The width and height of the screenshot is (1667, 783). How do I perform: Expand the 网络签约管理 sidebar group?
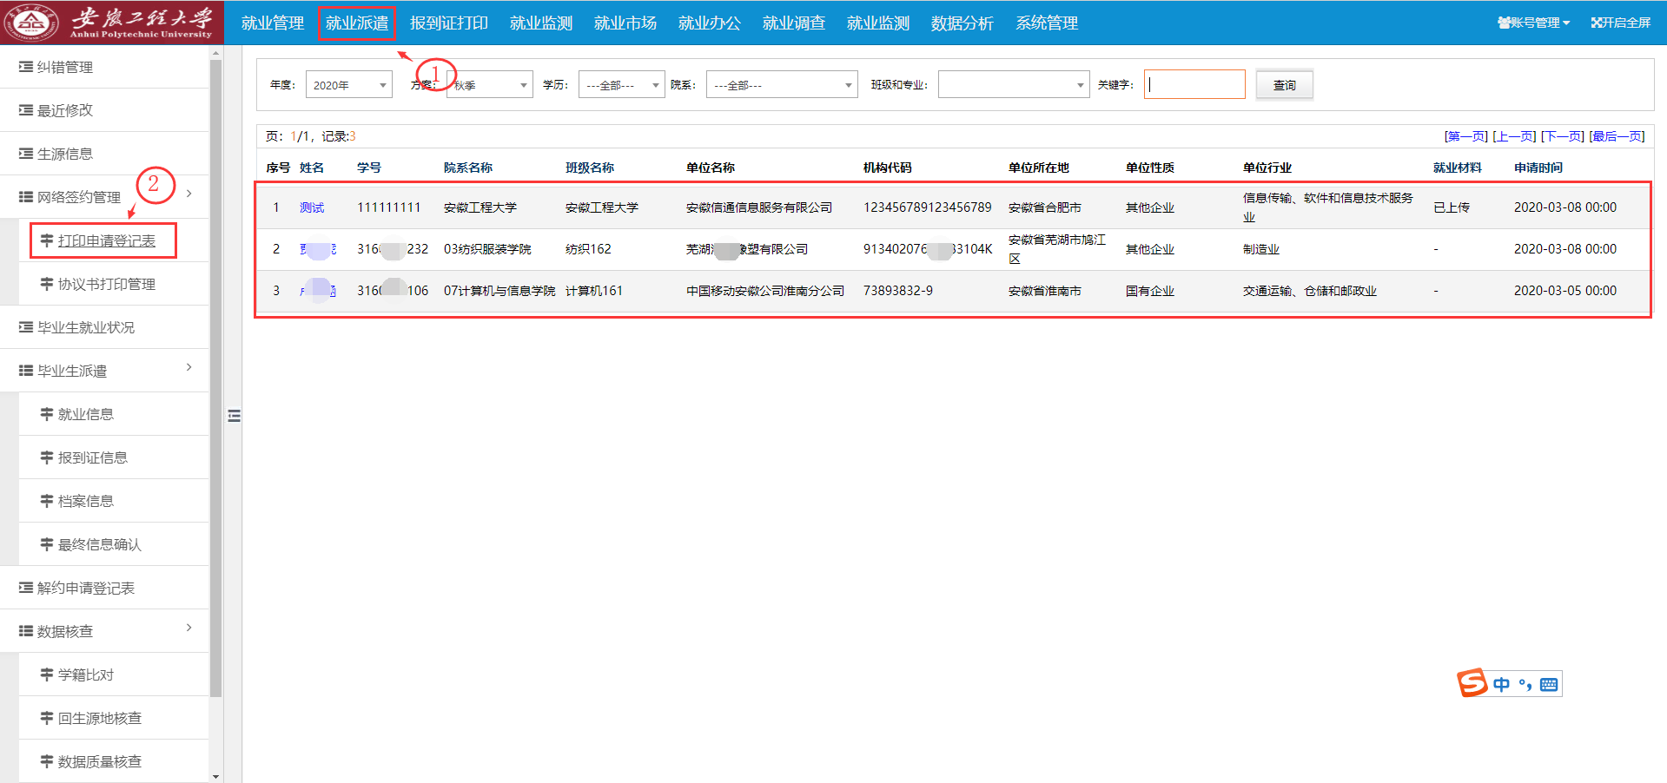[x=104, y=197]
